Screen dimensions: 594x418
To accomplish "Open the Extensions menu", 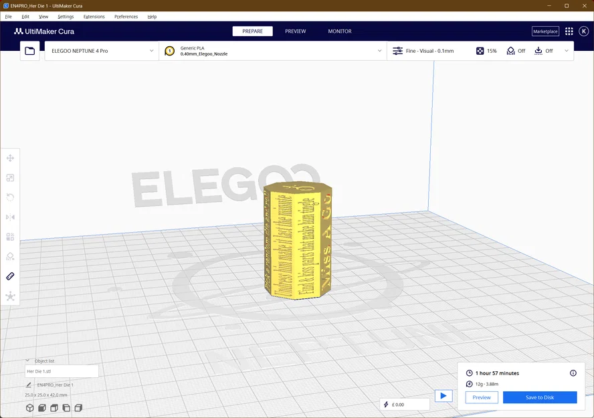I will pyautogui.click(x=94, y=17).
